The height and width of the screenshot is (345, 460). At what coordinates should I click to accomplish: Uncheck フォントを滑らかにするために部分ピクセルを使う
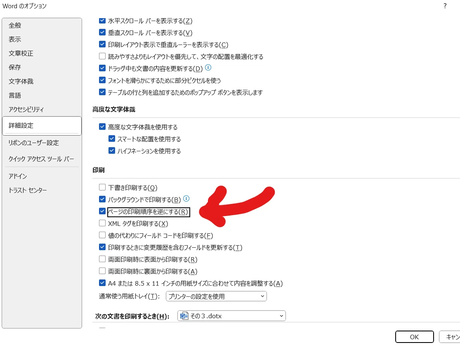pos(102,80)
